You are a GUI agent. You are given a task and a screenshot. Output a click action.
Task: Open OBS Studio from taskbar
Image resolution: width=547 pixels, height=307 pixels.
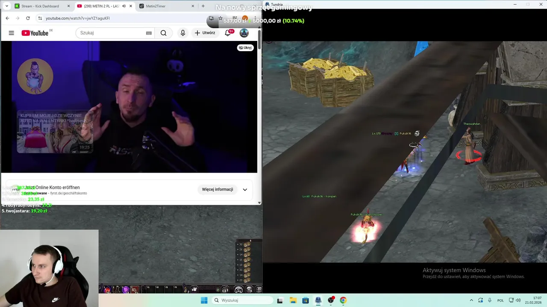[331, 300]
